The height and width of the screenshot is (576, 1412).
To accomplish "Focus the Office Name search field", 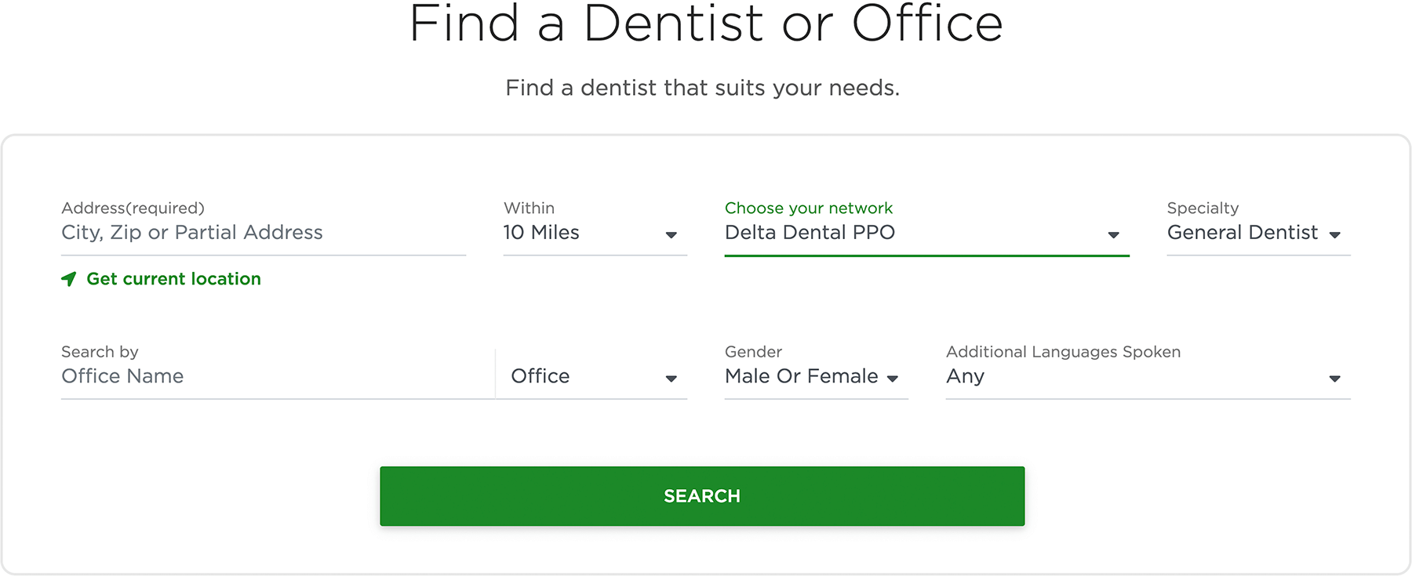I will click(278, 376).
